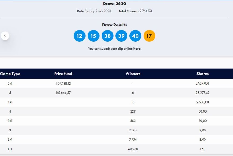Click the blue ball number 38
Image resolution: width=233 pixels, height=156 pixels.
107,36
